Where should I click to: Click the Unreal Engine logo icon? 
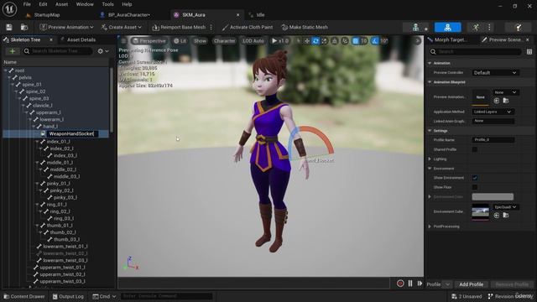(9, 9)
